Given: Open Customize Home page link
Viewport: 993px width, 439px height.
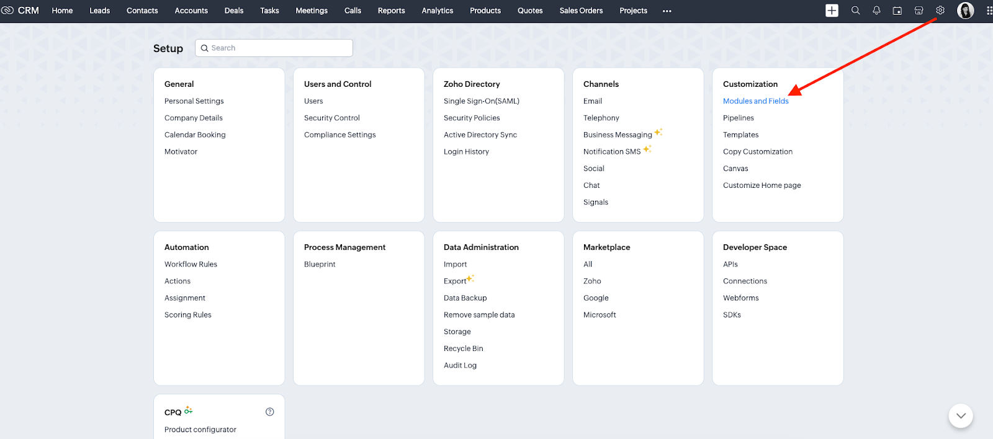Looking at the screenshot, I should (x=762, y=185).
